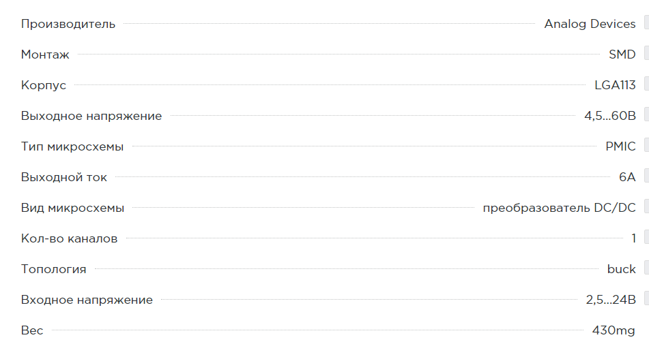The width and height of the screenshot is (649, 344).
Task: Tick the checkbox next to Analog Devices
Action: [647, 22]
